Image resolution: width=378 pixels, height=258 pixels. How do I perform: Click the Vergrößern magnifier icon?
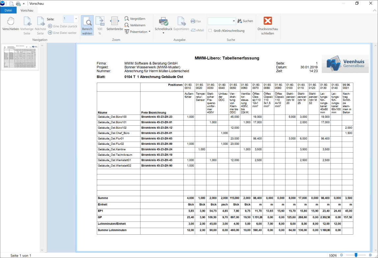(x=127, y=18)
